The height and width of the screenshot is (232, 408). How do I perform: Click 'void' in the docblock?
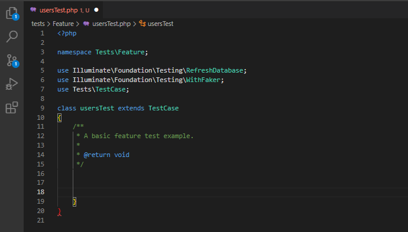(x=122, y=155)
